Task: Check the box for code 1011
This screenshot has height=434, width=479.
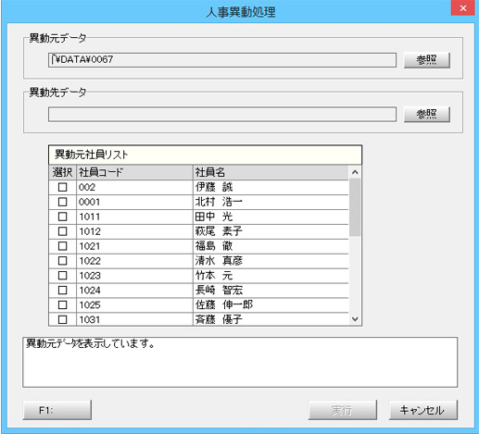Action: pos(62,217)
